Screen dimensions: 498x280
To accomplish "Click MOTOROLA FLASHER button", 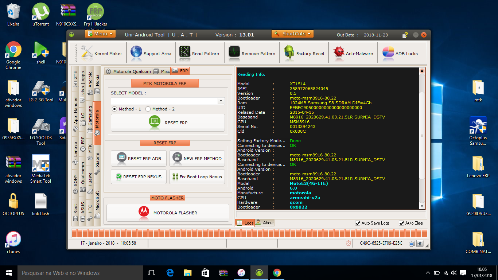I will (x=168, y=213).
